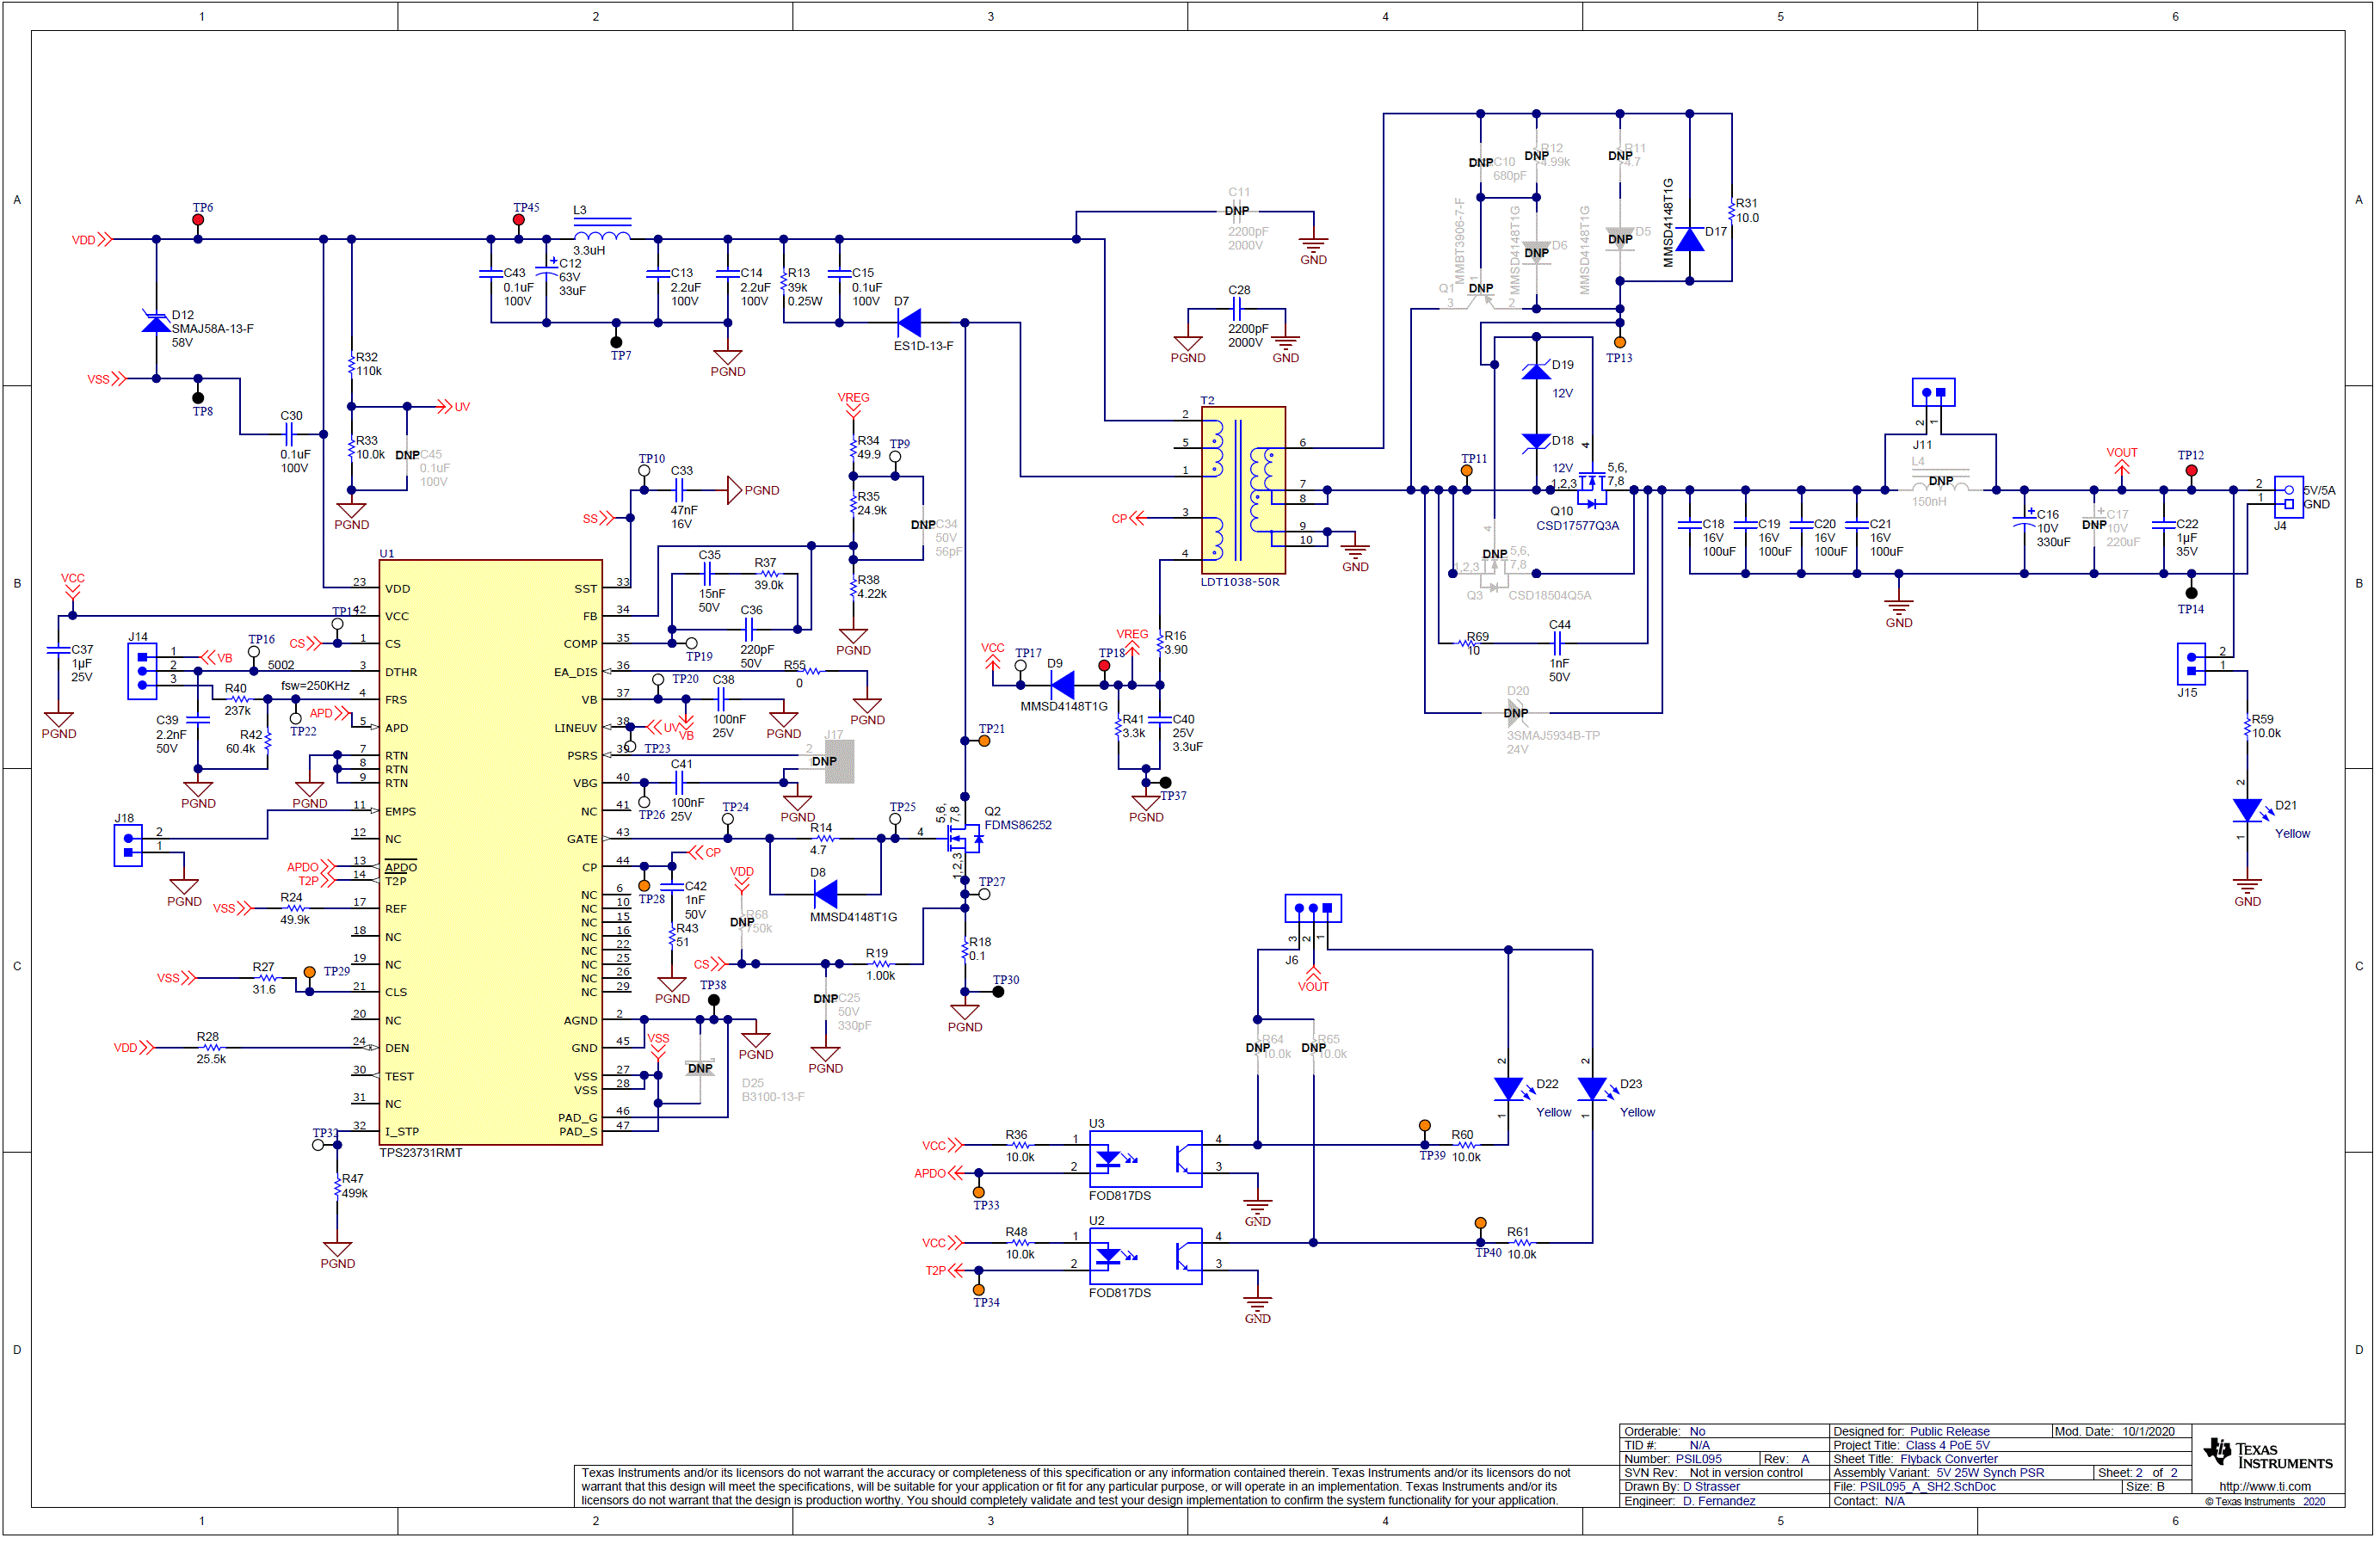Click the red TP6 test point marker
Screen dimensions: 2380x1544
click(x=197, y=218)
